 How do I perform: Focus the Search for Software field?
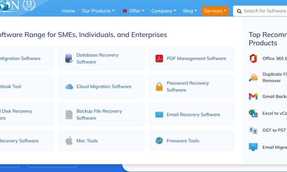pos(260,11)
